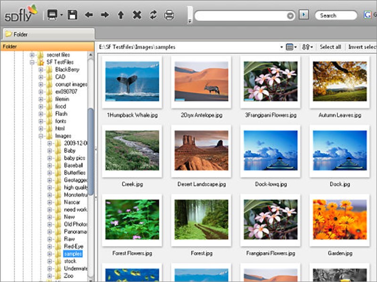Select Autumn Leaves.jpg thumbnail
The image size is (377, 282).
pyautogui.click(x=339, y=81)
